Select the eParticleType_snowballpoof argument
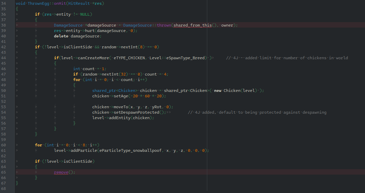 click(x=130, y=150)
